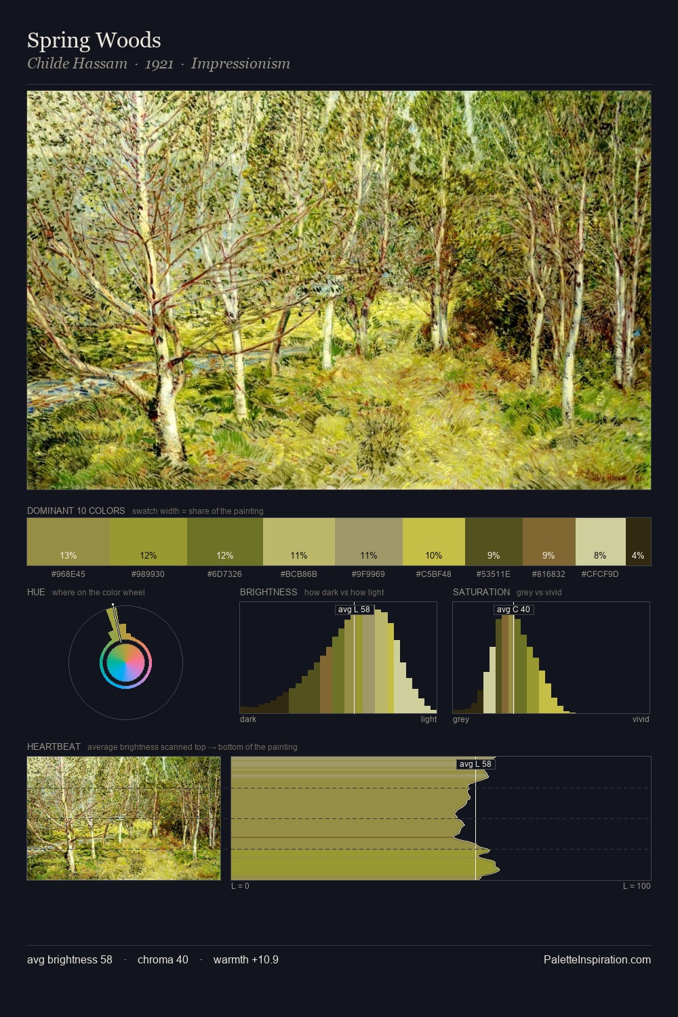Click avg L 58 label in brightness histogram
The width and height of the screenshot is (678, 1017).
coord(355,610)
